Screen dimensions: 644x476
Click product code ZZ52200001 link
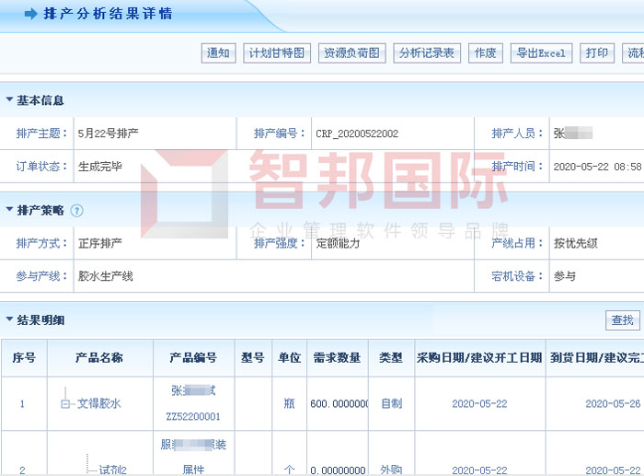point(193,416)
